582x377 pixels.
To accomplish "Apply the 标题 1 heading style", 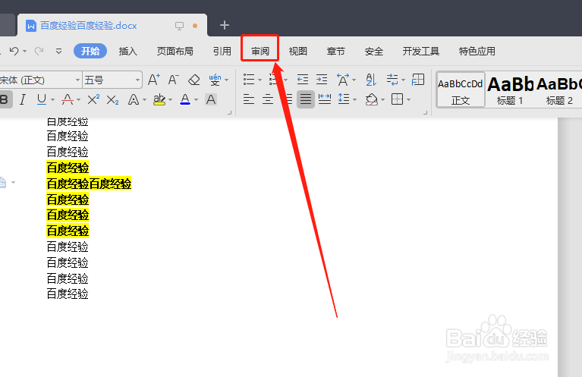I will [510, 90].
